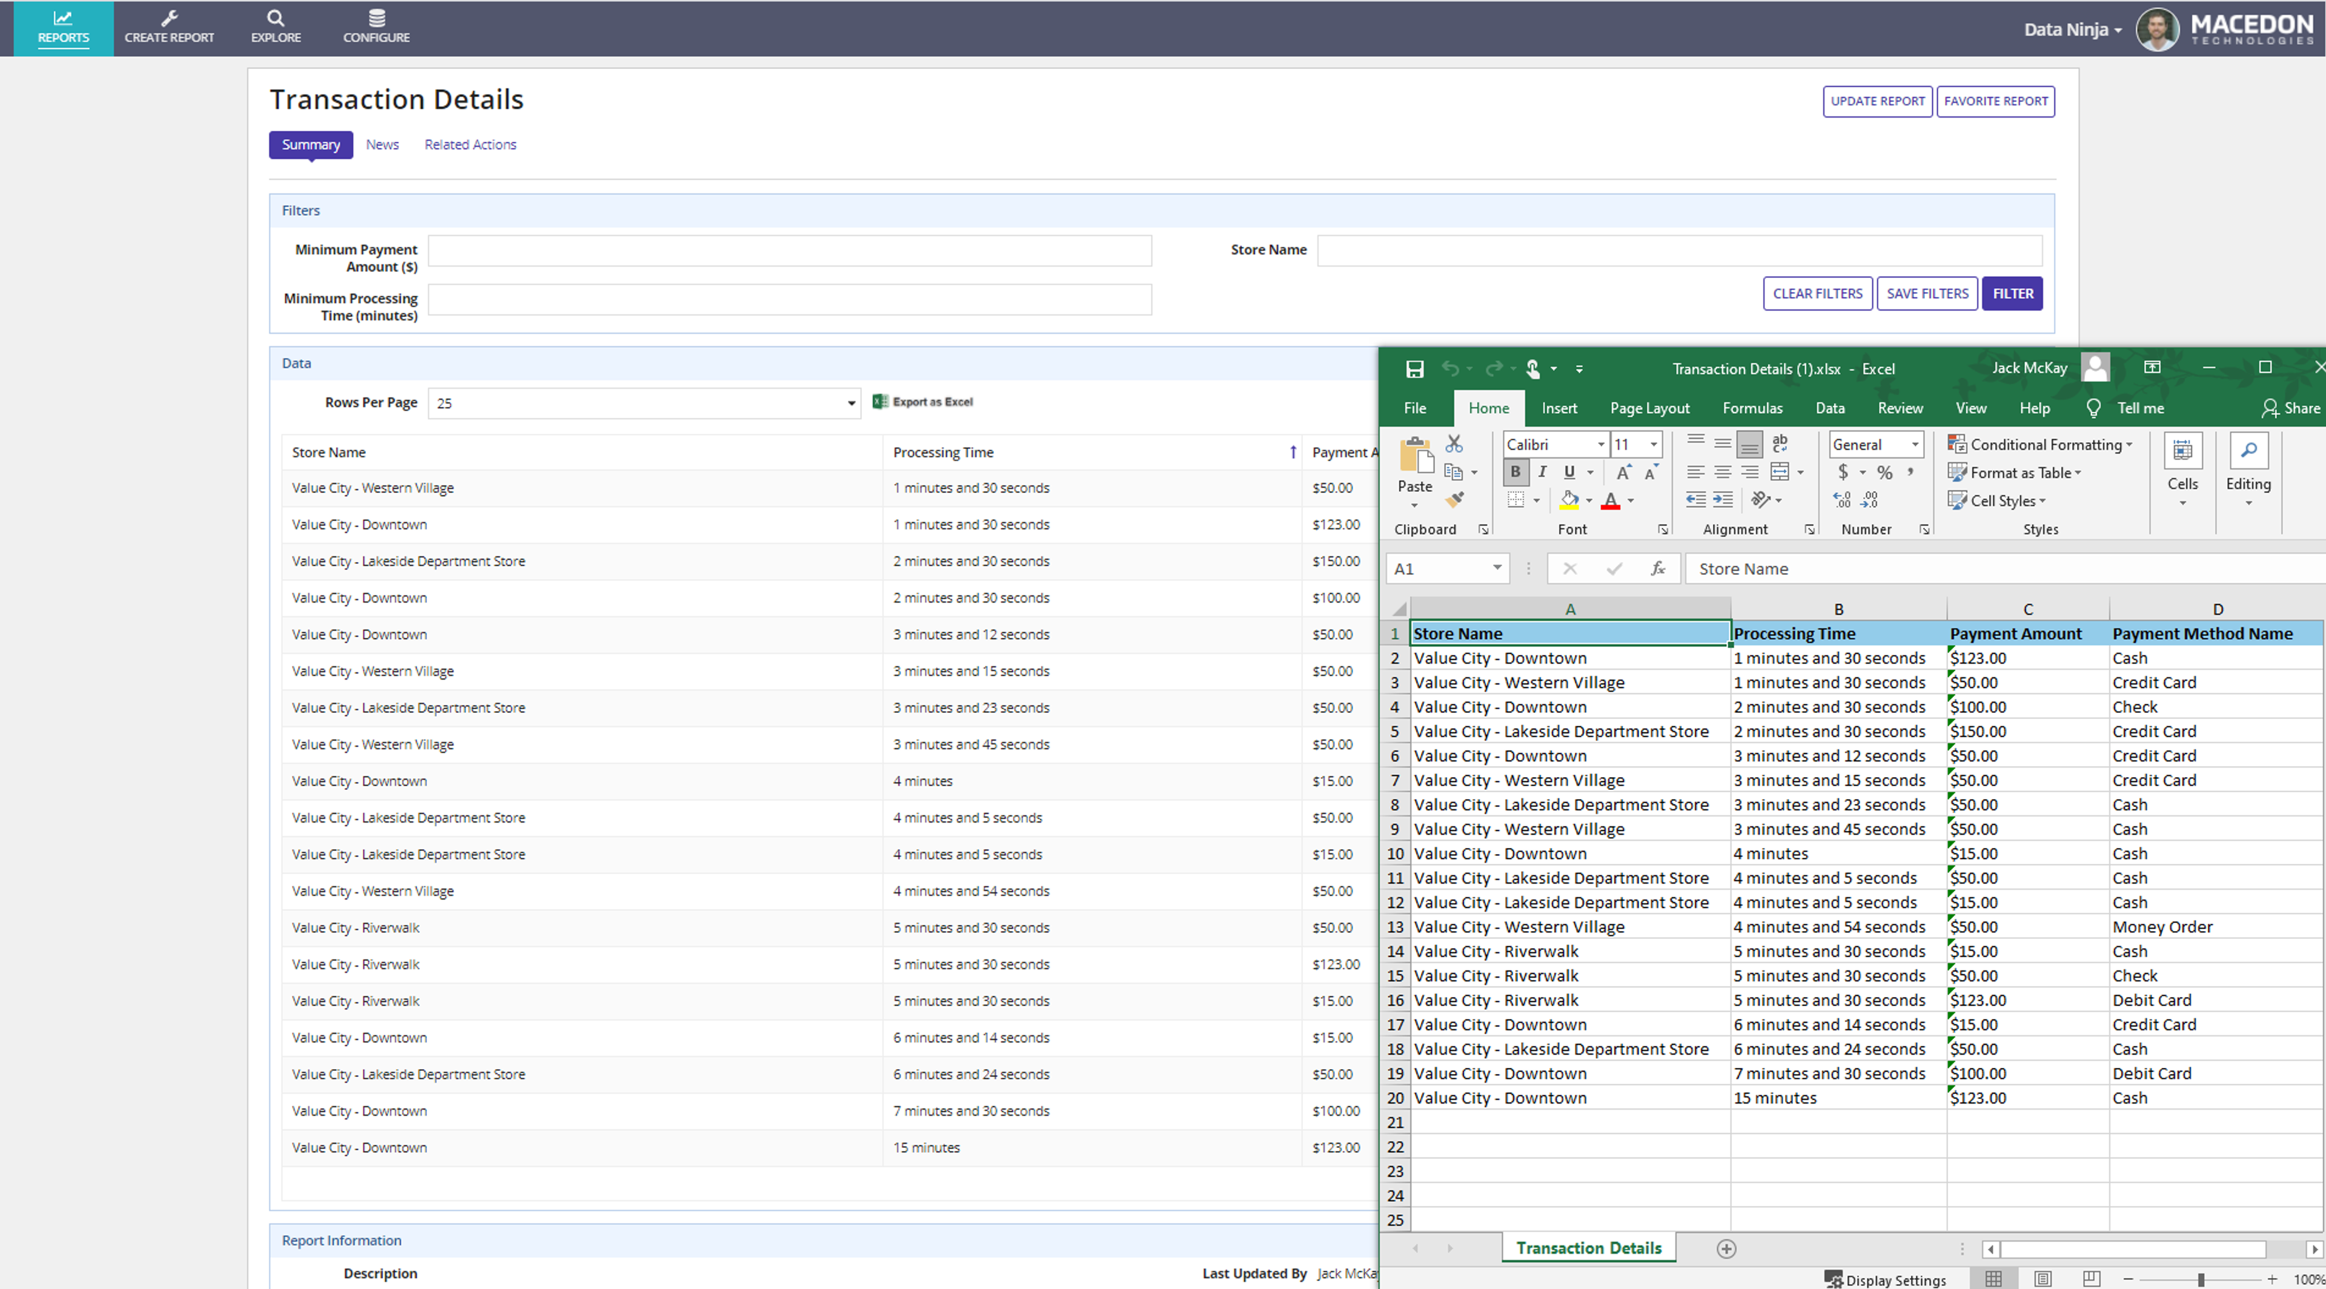Open the Data Ninja user menu
This screenshot has height=1289, width=2326.
2072,30
